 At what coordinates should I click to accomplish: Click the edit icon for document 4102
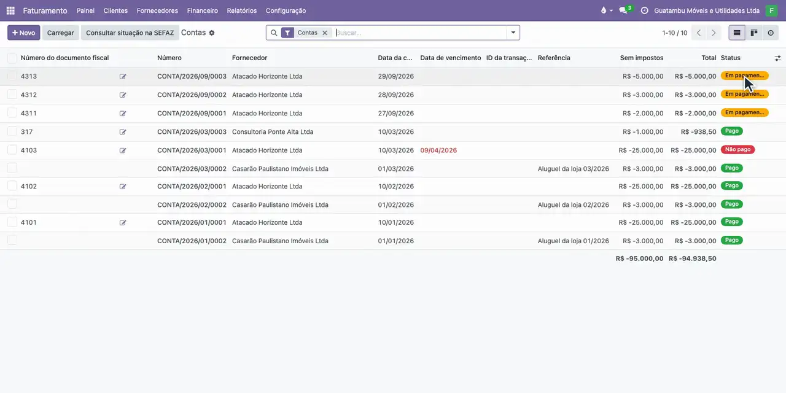tap(123, 187)
